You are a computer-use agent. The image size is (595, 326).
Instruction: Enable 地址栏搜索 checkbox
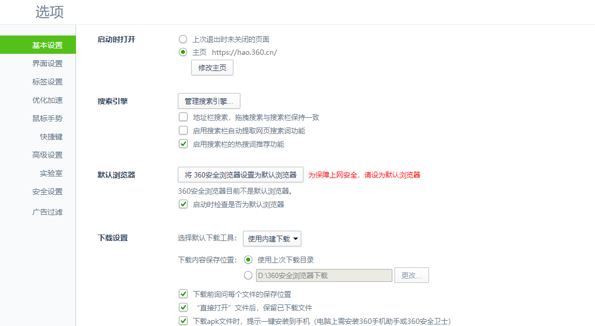tap(183, 117)
